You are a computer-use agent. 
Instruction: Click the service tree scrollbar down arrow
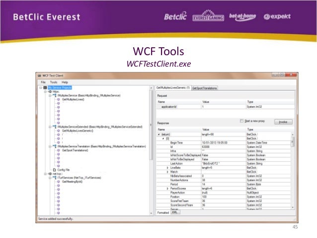151,213
